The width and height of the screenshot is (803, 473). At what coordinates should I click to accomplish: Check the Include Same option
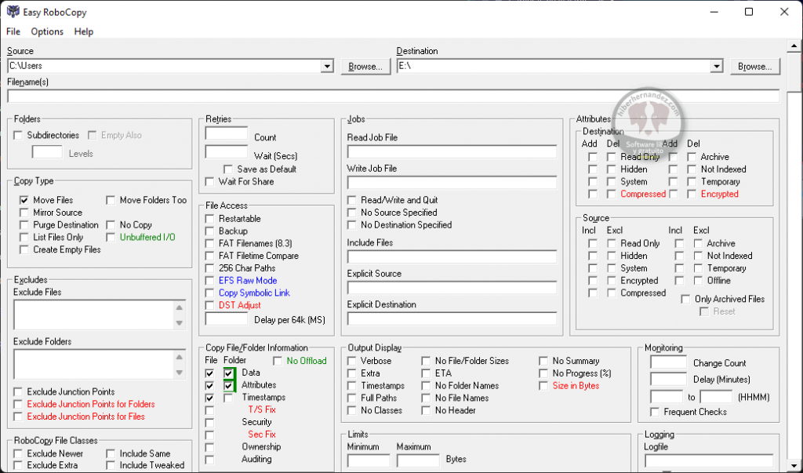click(x=111, y=453)
